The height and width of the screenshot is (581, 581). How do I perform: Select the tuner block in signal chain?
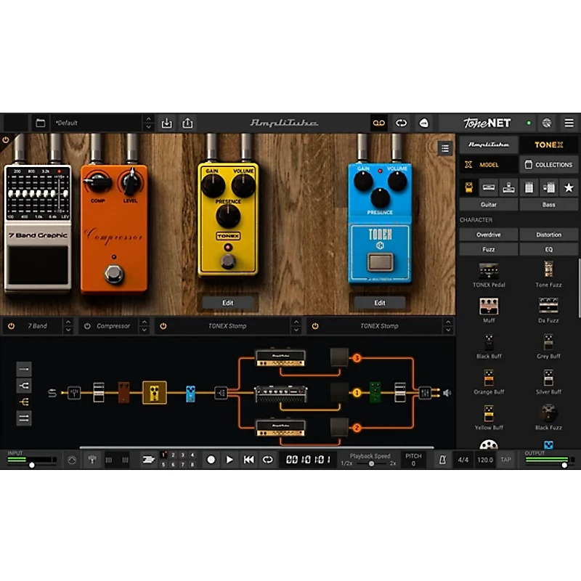pyautogui.click(x=74, y=393)
